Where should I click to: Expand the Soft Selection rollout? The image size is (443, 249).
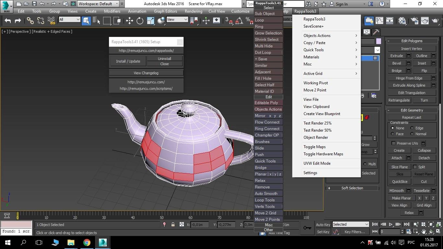[x=352, y=188]
